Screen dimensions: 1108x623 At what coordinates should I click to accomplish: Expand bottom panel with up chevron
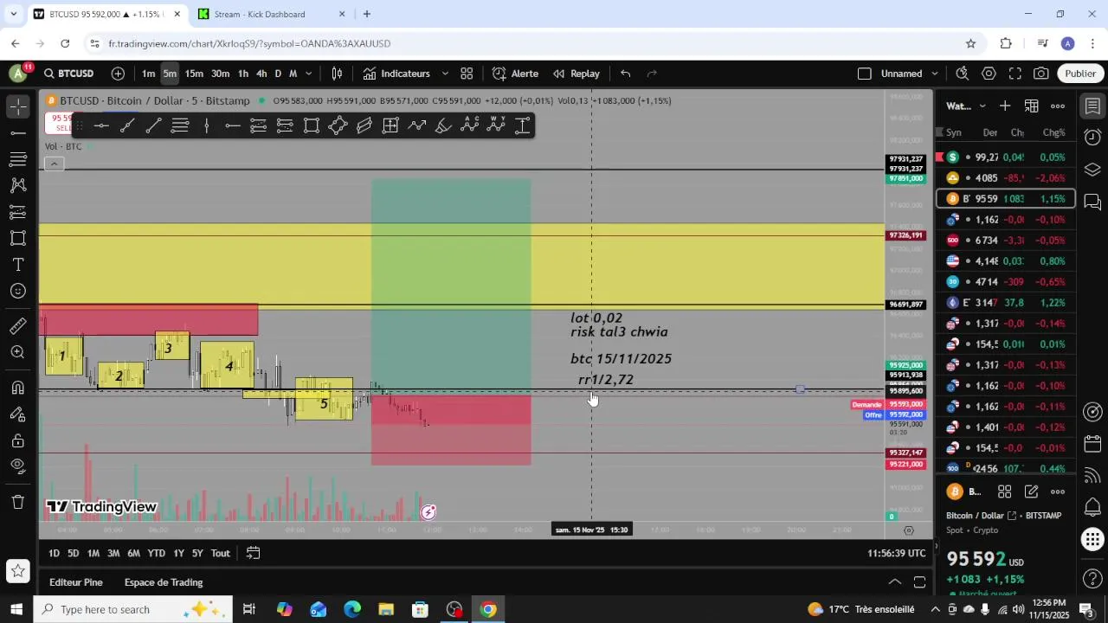click(x=895, y=582)
